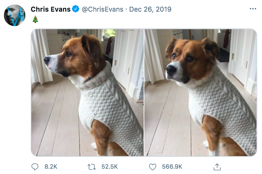Open the left dog photo

[87, 93]
